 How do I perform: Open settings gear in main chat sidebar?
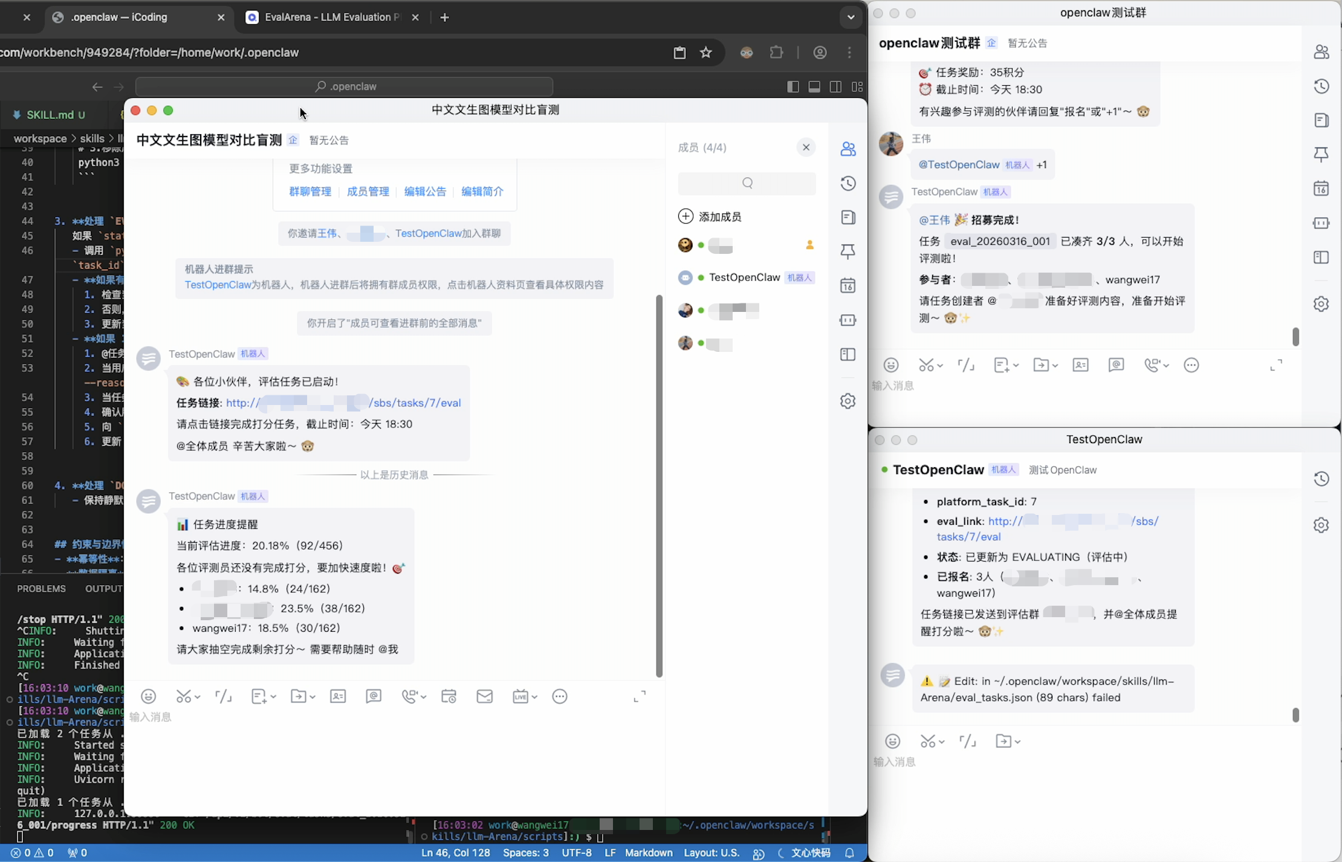(848, 401)
